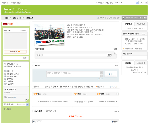Screen dimensions: 149x123
Task: Open 읽지않은 새글 unread posts tab
Action: point(51,111)
